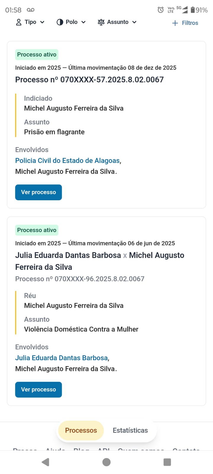Open Julia Eduarda Dantas Barbosa link

coord(62,358)
